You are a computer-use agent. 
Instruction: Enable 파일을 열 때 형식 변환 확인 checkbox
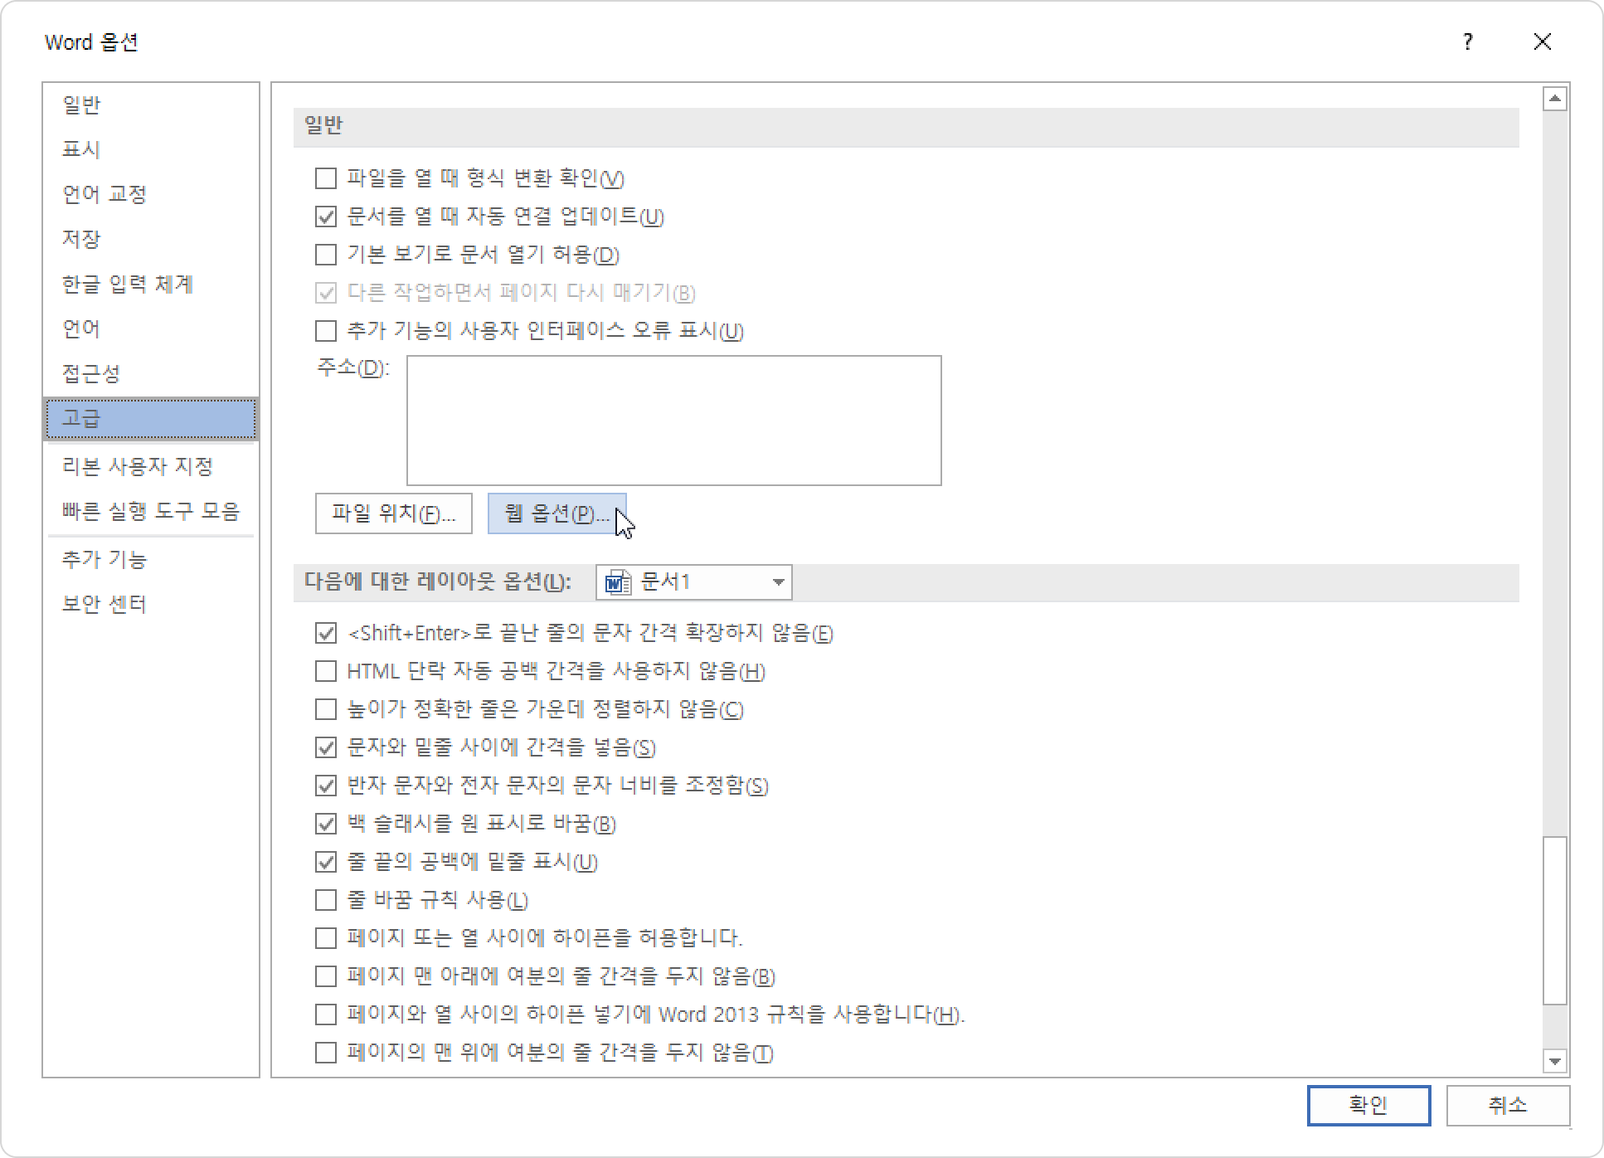[326, 178]
